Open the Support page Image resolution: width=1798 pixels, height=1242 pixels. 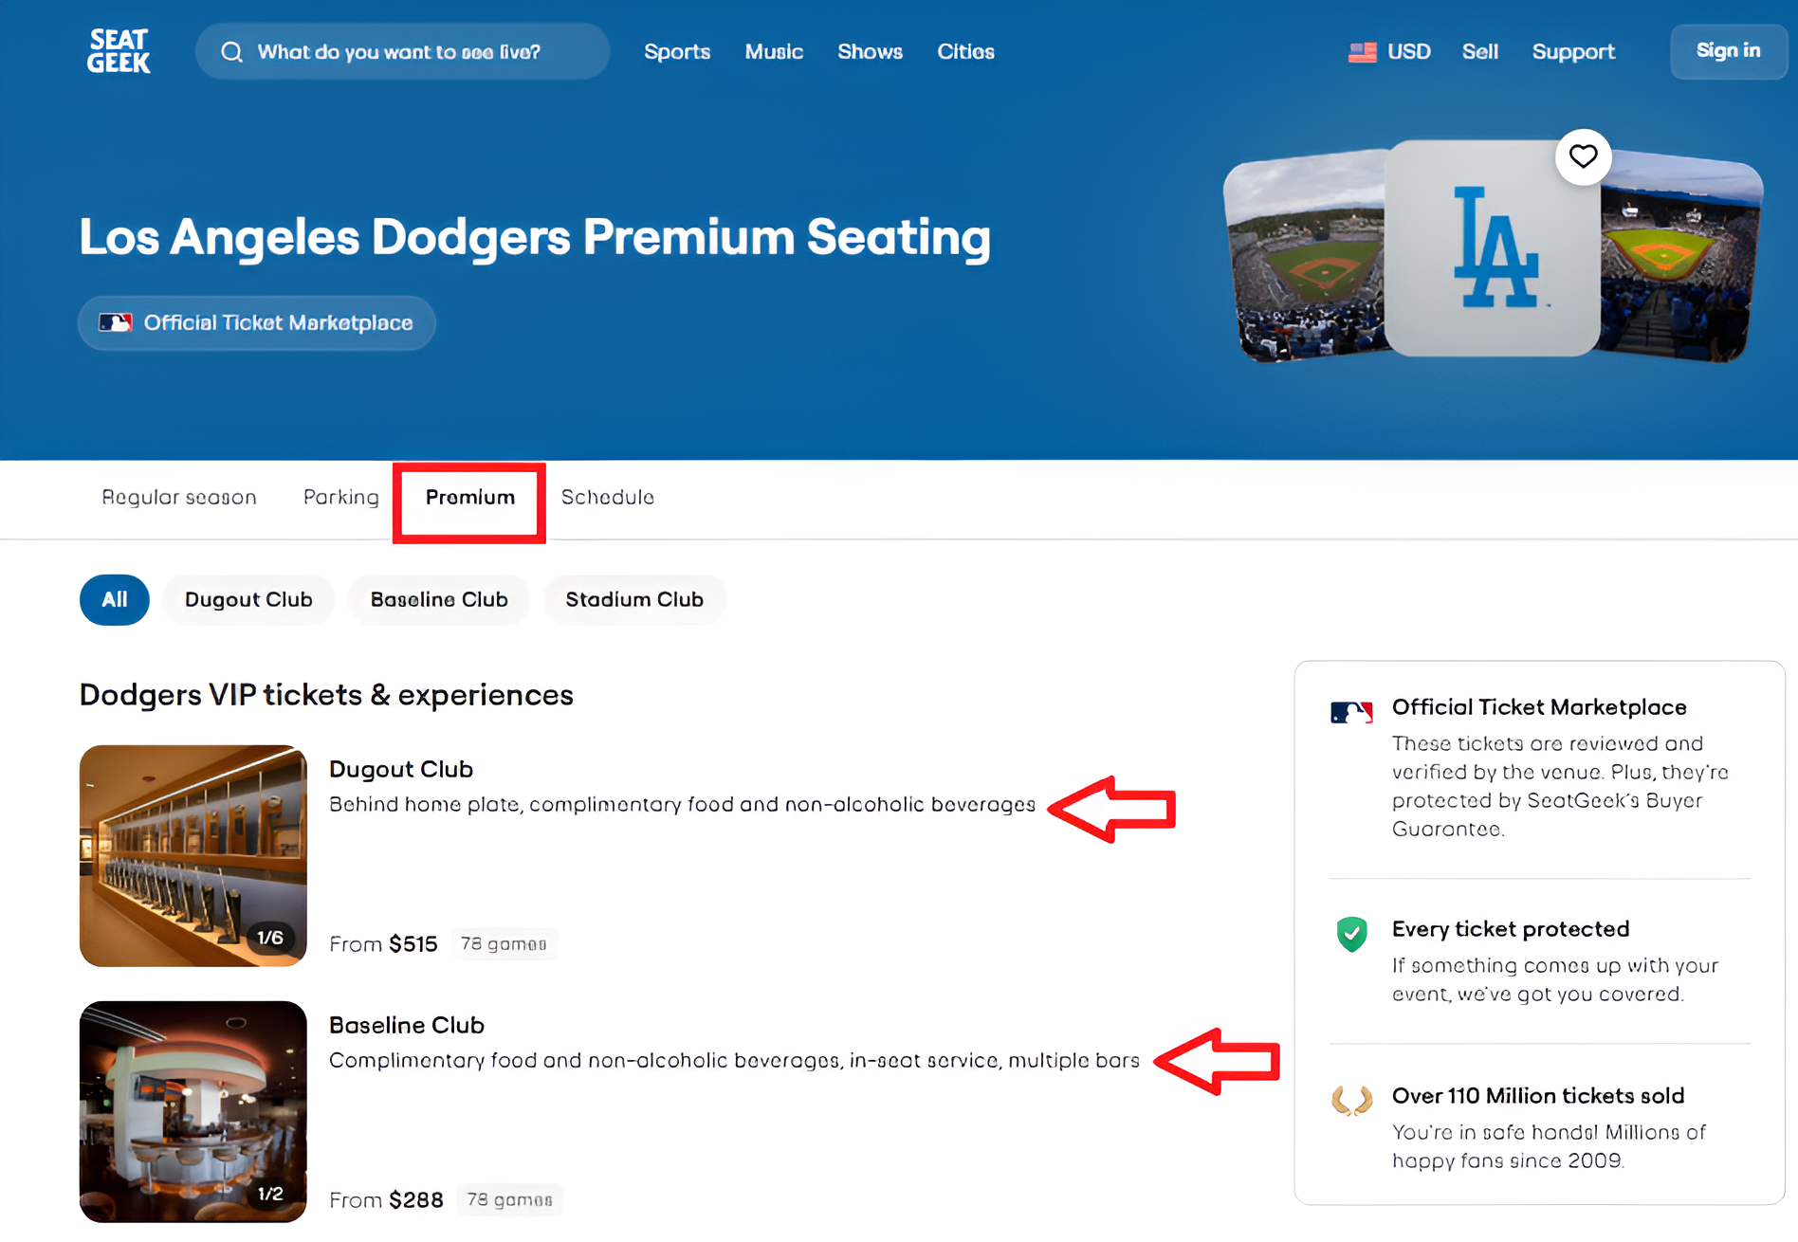coord(1573,52)
